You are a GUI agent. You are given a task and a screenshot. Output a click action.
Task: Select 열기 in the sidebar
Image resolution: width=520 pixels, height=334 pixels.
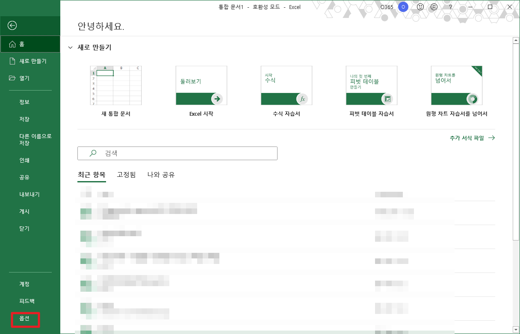click(x=30, y=78)
